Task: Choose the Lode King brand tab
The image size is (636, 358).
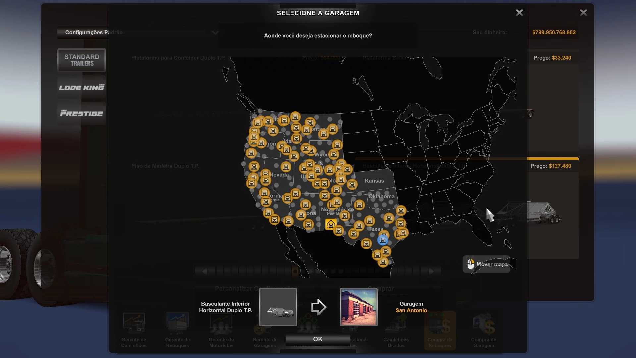Action: [x=81, y=88]
